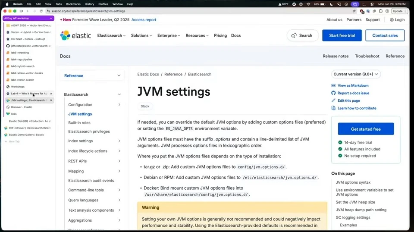Select Built-in roles in sidebar
414x232 pixels.
click(79, 123)
